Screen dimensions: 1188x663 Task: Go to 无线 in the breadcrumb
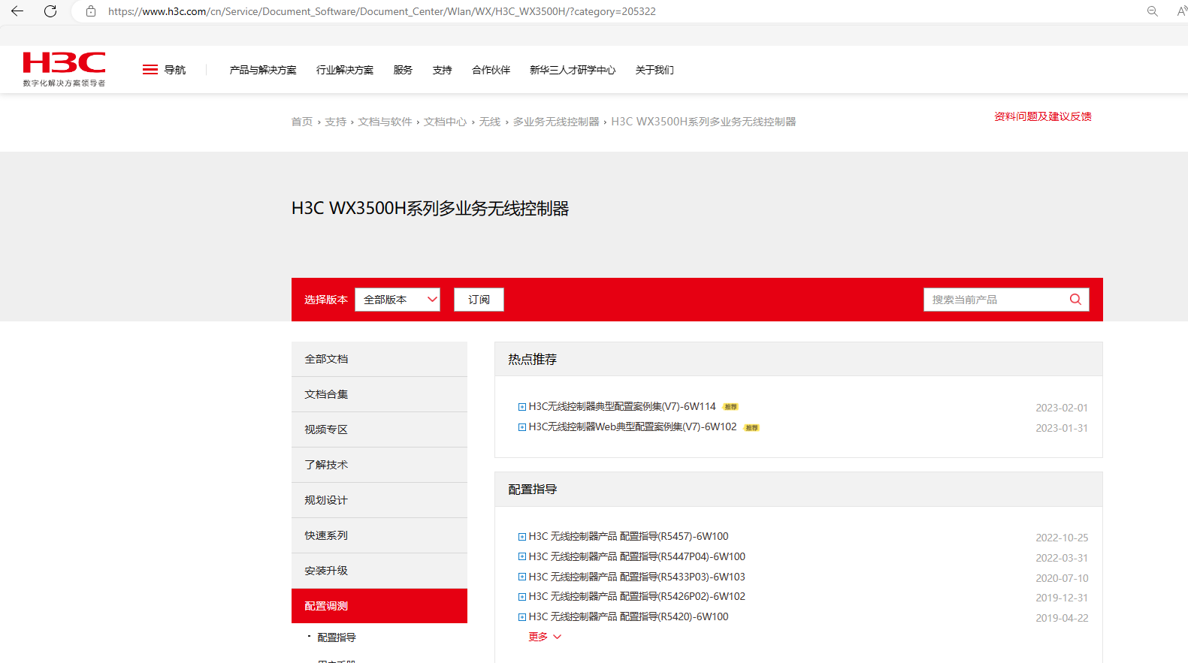point(489,122)
